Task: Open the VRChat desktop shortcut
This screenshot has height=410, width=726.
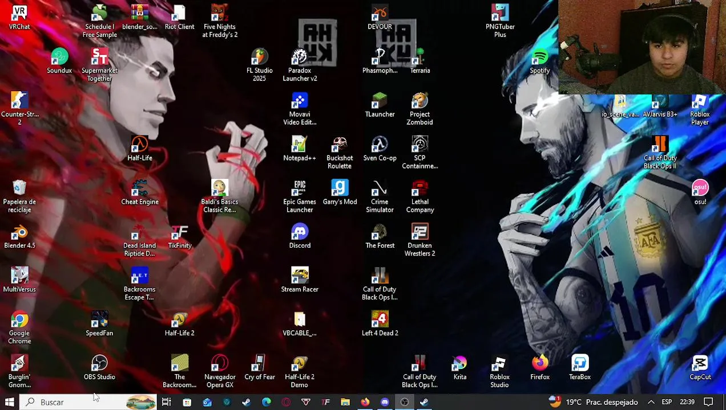Action: point(19,18)
